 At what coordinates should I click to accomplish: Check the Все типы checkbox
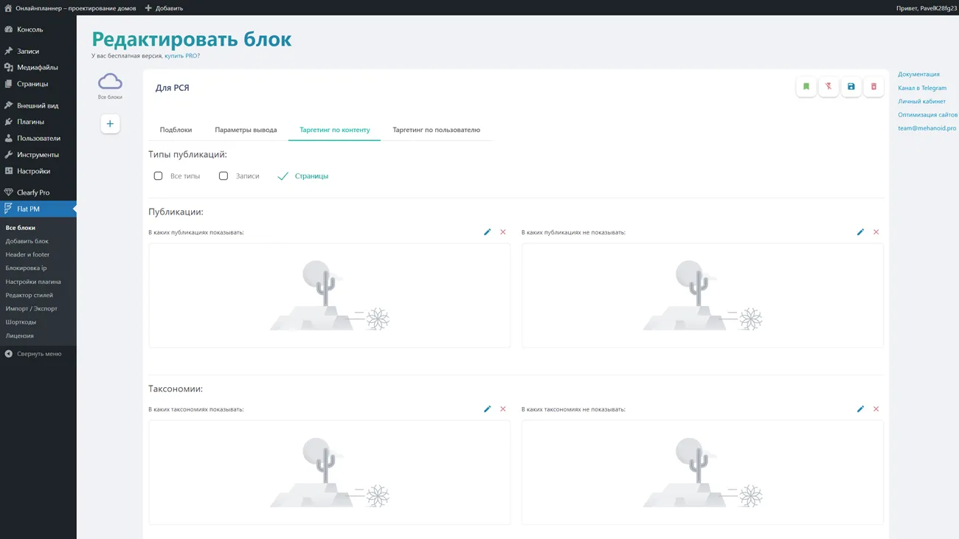pos(158,176)
